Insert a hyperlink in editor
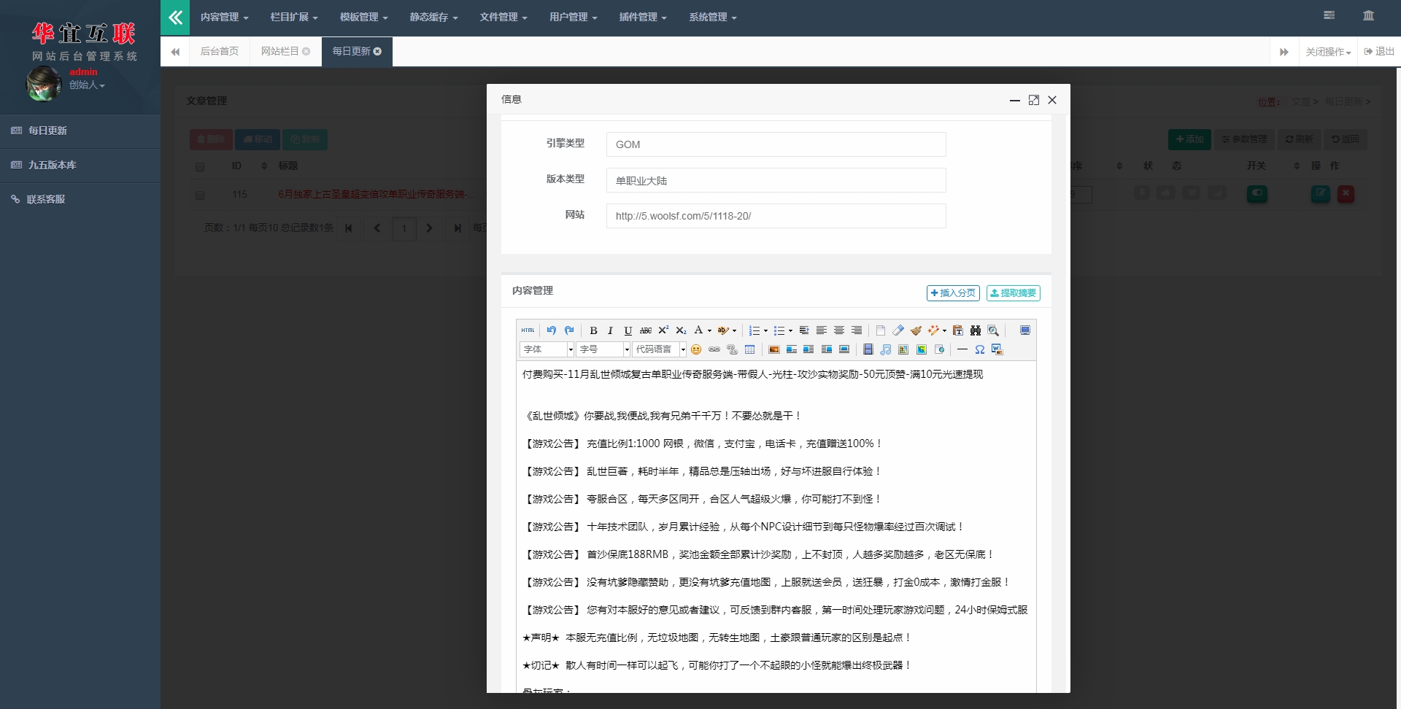 (x=714, y=349)
